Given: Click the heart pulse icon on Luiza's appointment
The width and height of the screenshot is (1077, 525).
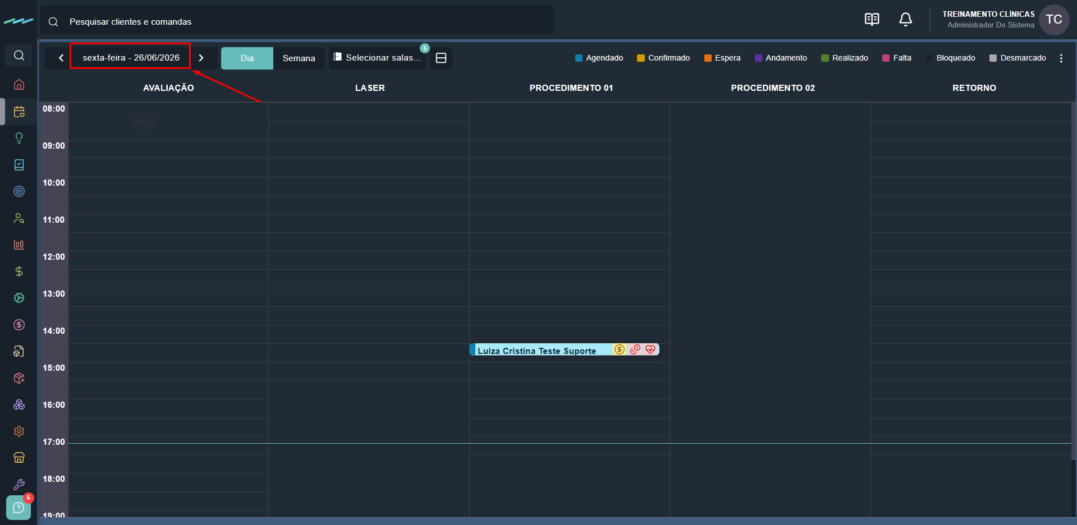Looking at the screenshot, I should (650, 349).
